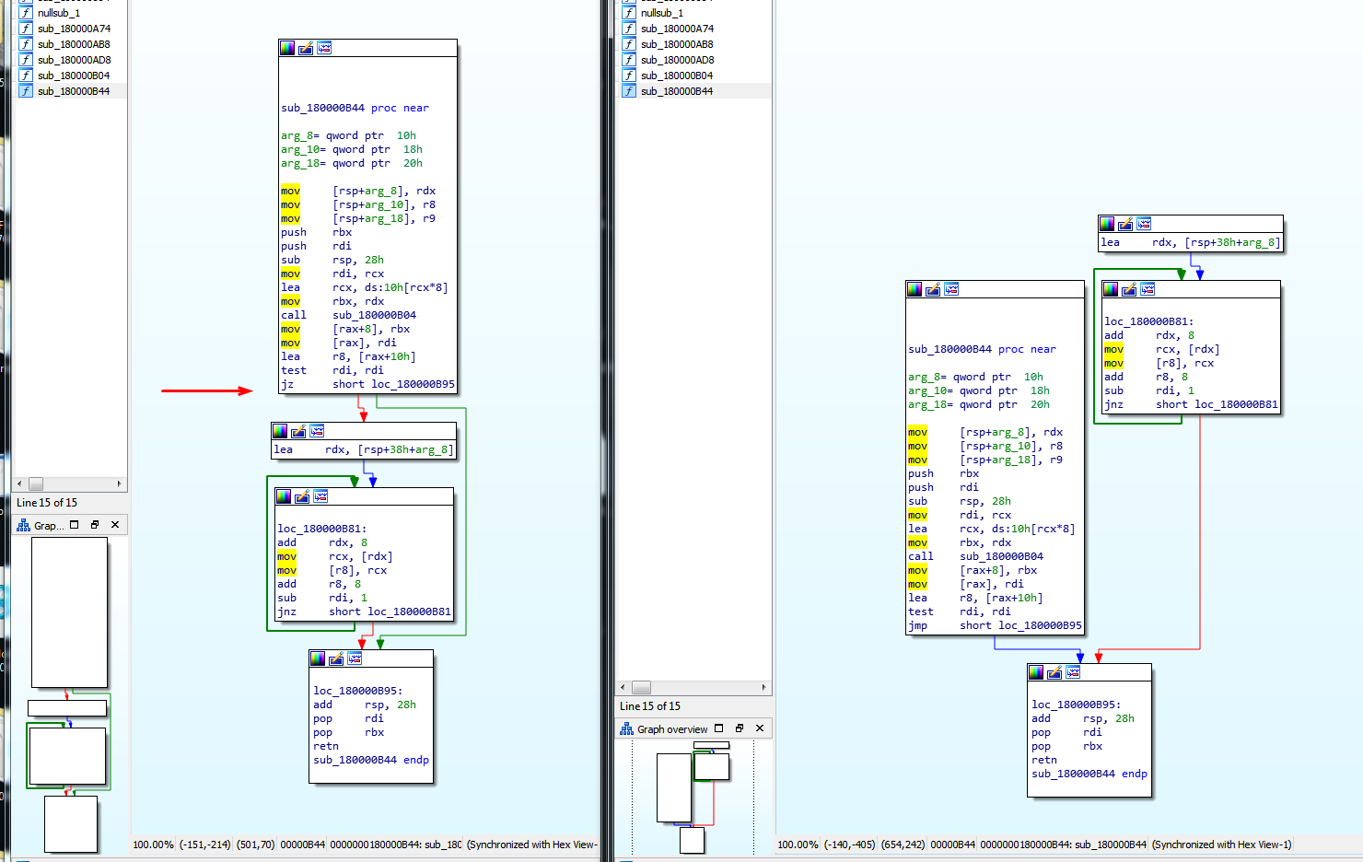Viewport: 1363px width, 862px height.
Task: Click loc_180000B95 jz target in left graph
Action: tap(413, 384)
